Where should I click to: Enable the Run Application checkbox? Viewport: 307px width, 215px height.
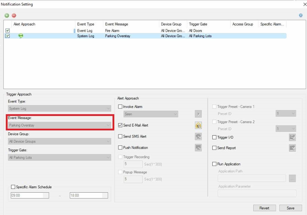(x=214, y=164)
